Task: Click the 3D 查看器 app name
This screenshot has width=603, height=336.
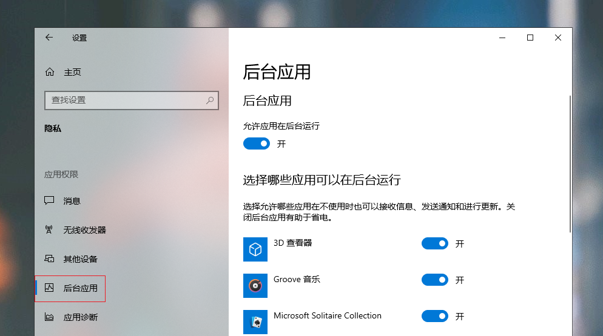Action: 292,243
